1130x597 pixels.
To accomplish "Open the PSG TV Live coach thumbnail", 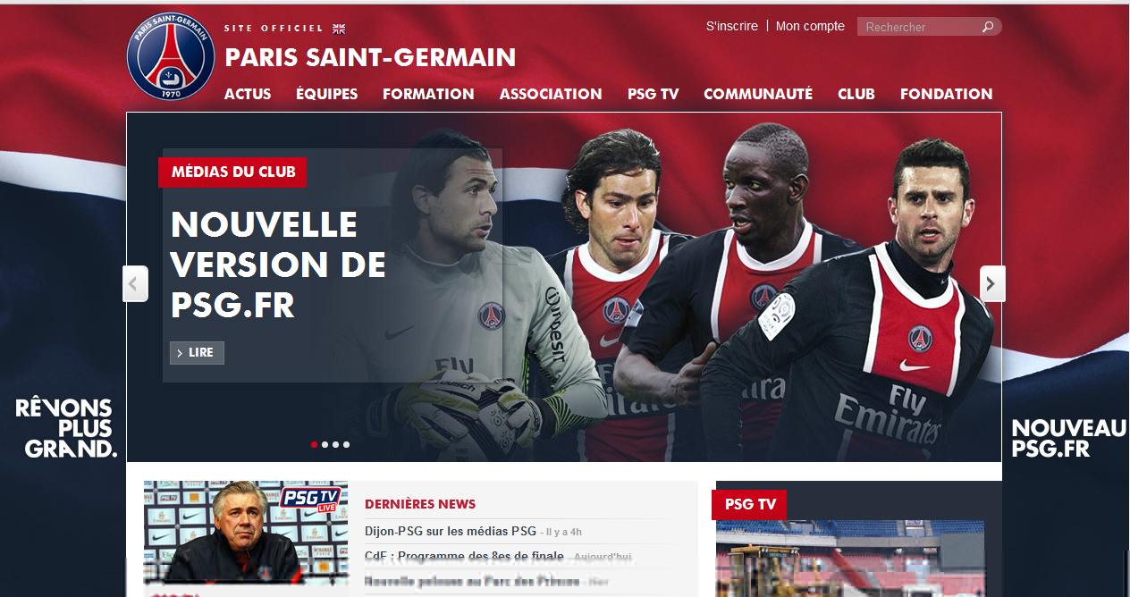I will click(x=246, y=534).
